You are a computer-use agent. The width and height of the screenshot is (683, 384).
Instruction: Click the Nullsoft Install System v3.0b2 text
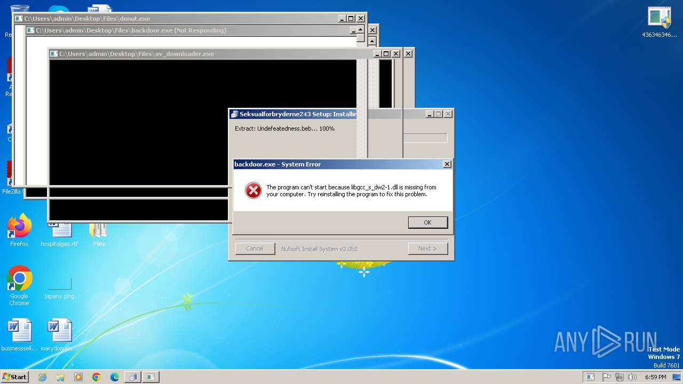(x=319, y=249)
